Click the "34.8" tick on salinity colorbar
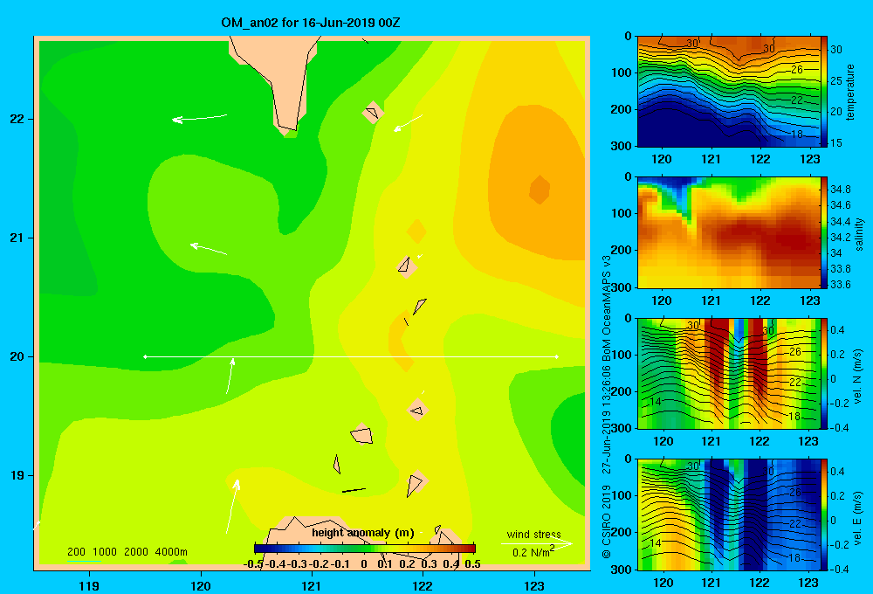This screenshot has width=873, height=594. [841, 190]
